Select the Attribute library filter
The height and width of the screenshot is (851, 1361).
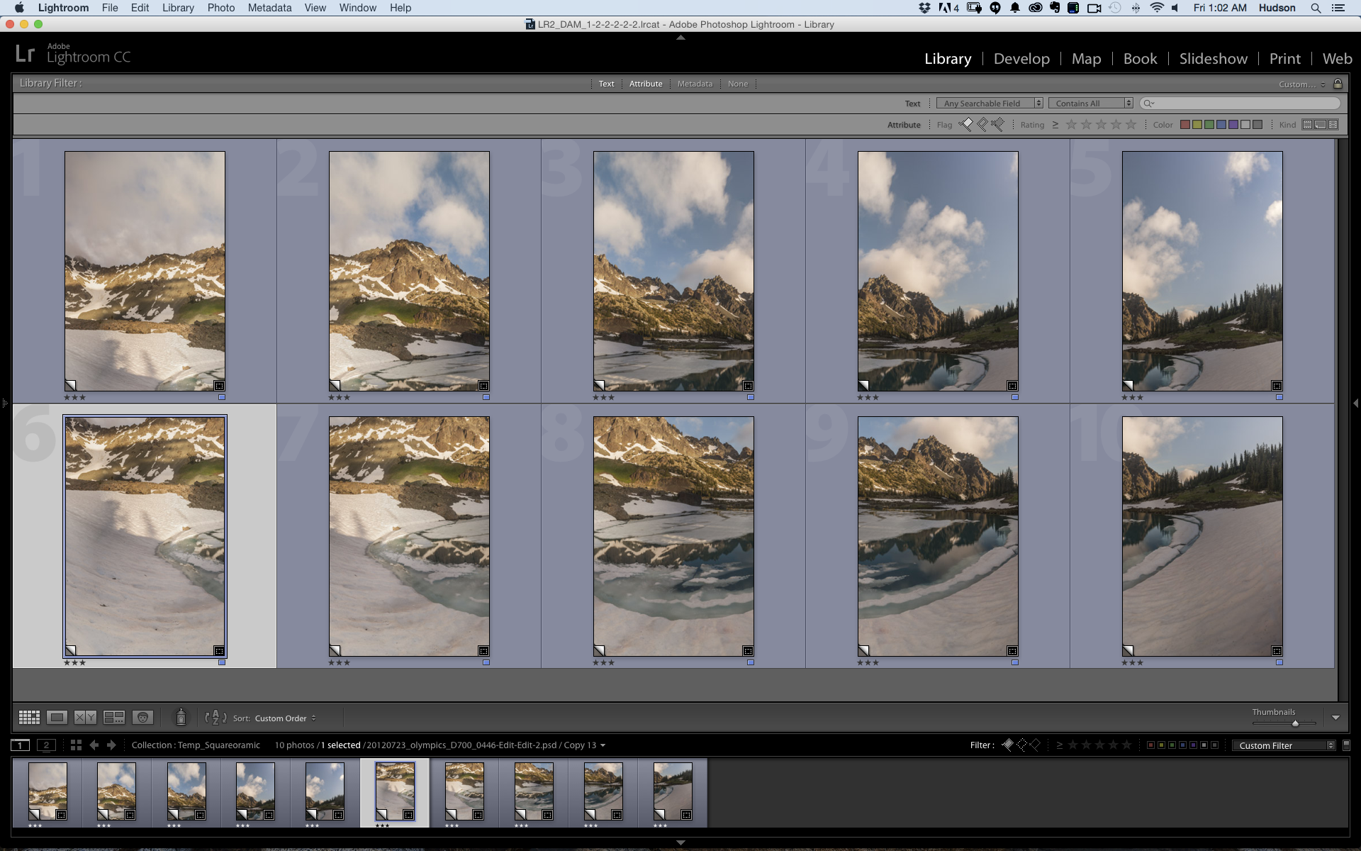(646, 84)
